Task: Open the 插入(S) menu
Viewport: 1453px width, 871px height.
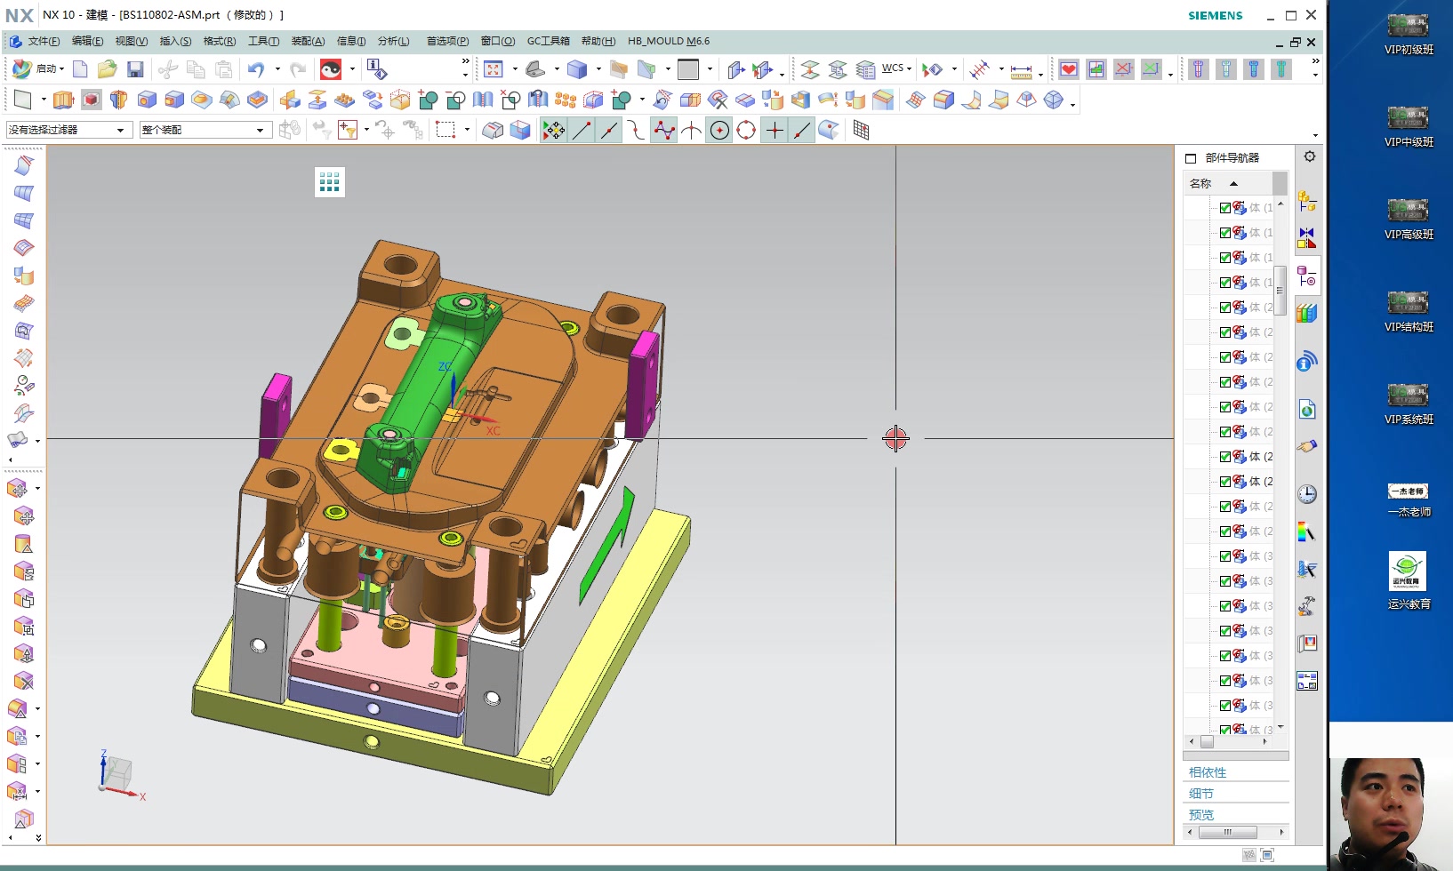Action: click(x=175, y=42)
